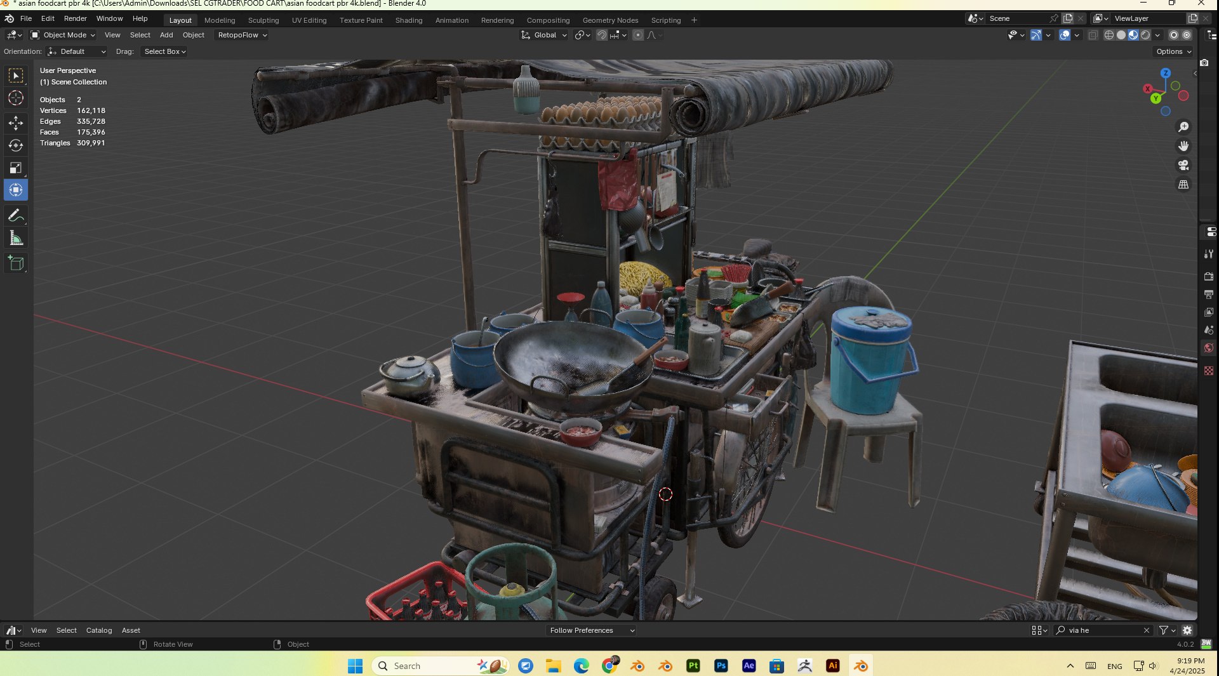Switch to Rendered viewport shading

[x=1145, y=35]
